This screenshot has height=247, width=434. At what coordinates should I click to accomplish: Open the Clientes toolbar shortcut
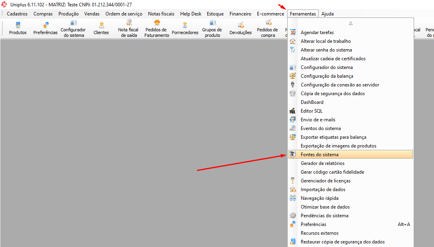coord(101,28)
